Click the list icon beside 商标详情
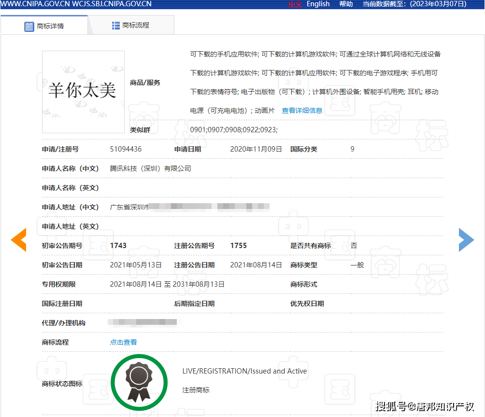 [29, 27]
